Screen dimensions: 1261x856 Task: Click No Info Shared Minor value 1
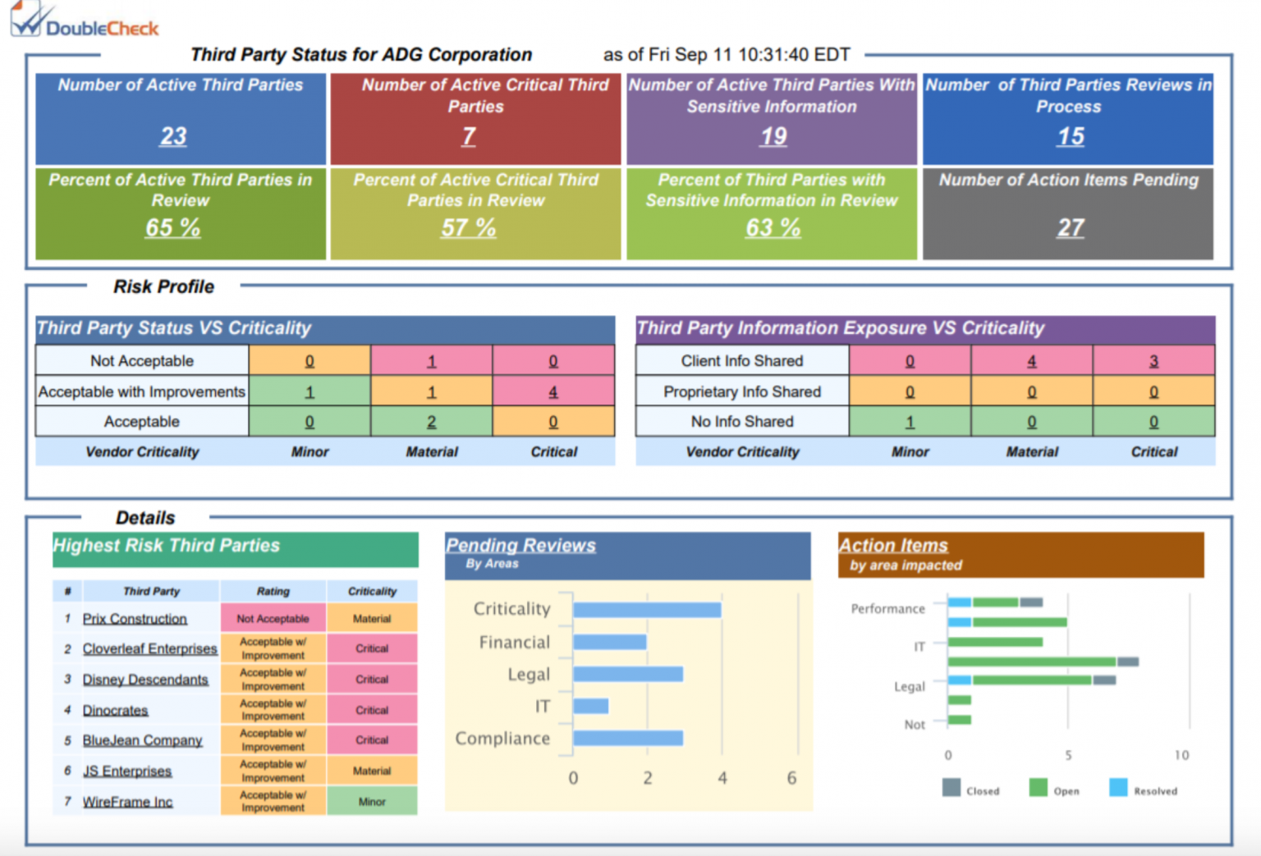click(x=910, y=422)
